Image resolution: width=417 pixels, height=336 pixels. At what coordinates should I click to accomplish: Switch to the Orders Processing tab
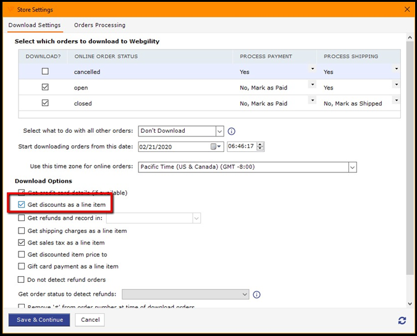tap(99, 25)
